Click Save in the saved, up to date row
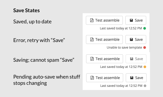The width and height of the screenshot is (163, 97). click(136, 20)
